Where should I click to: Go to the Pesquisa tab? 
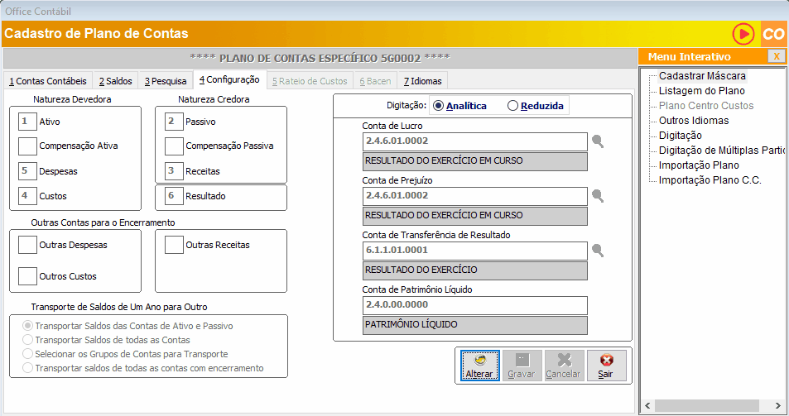tap(165, 81)
